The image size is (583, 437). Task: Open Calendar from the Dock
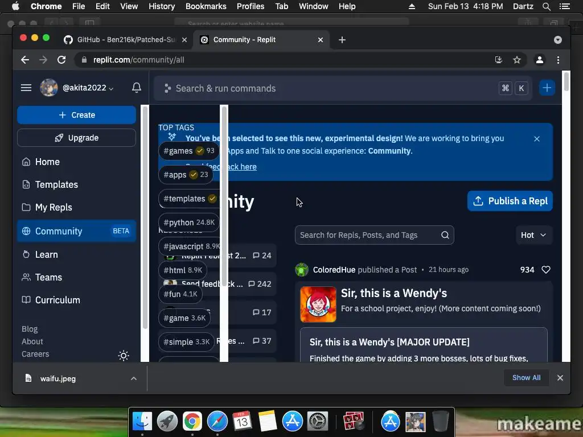point(242,421)
